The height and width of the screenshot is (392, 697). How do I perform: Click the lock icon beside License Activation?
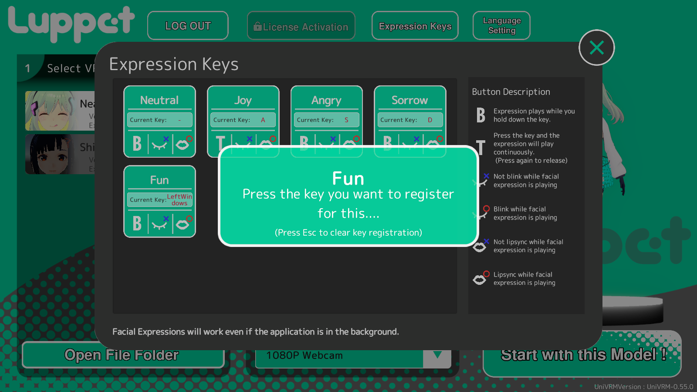257,27
